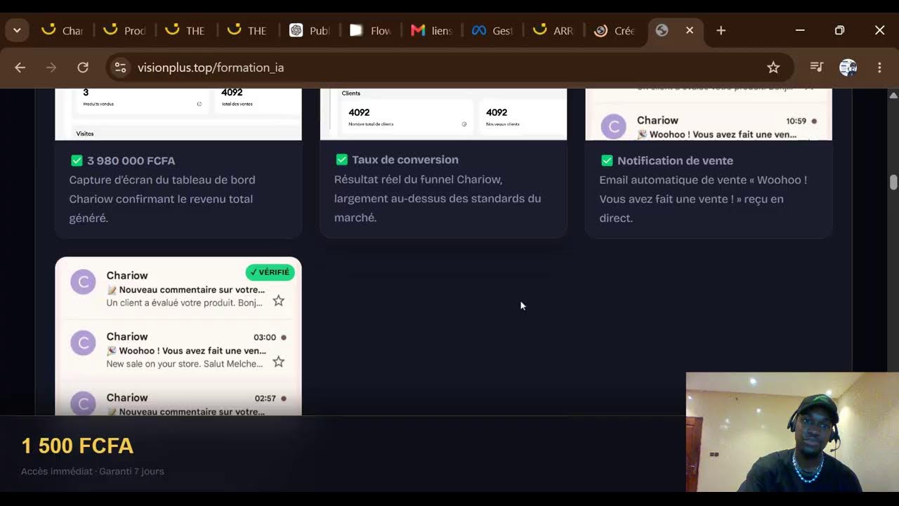The width and height of the screenshot is (899, 506).
Task: Click green check beside 3 980 000 FCFA
Action: pos(77,161)
